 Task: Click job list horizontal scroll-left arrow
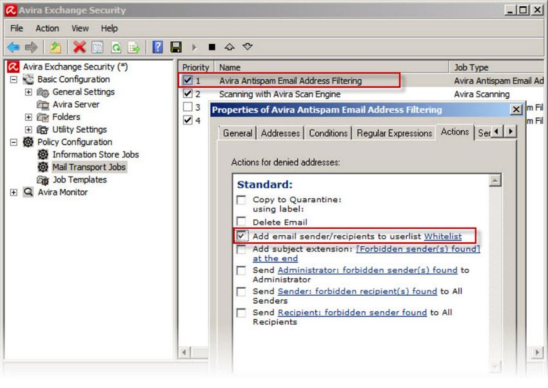coord(184,352)
